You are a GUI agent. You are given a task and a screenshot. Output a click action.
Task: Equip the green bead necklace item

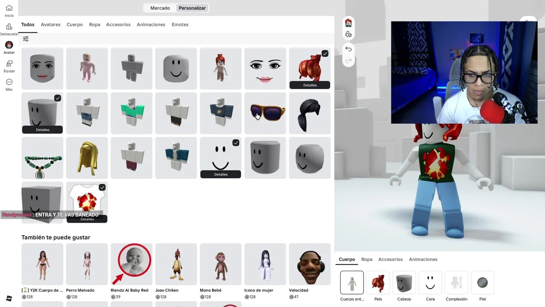tap(43, 158)
